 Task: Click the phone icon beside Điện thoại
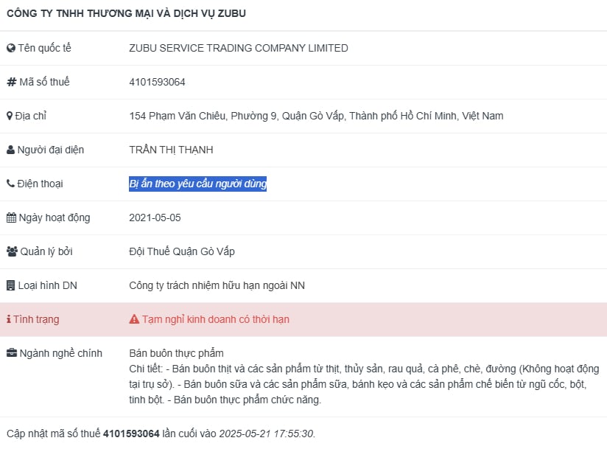pos(10,184)
